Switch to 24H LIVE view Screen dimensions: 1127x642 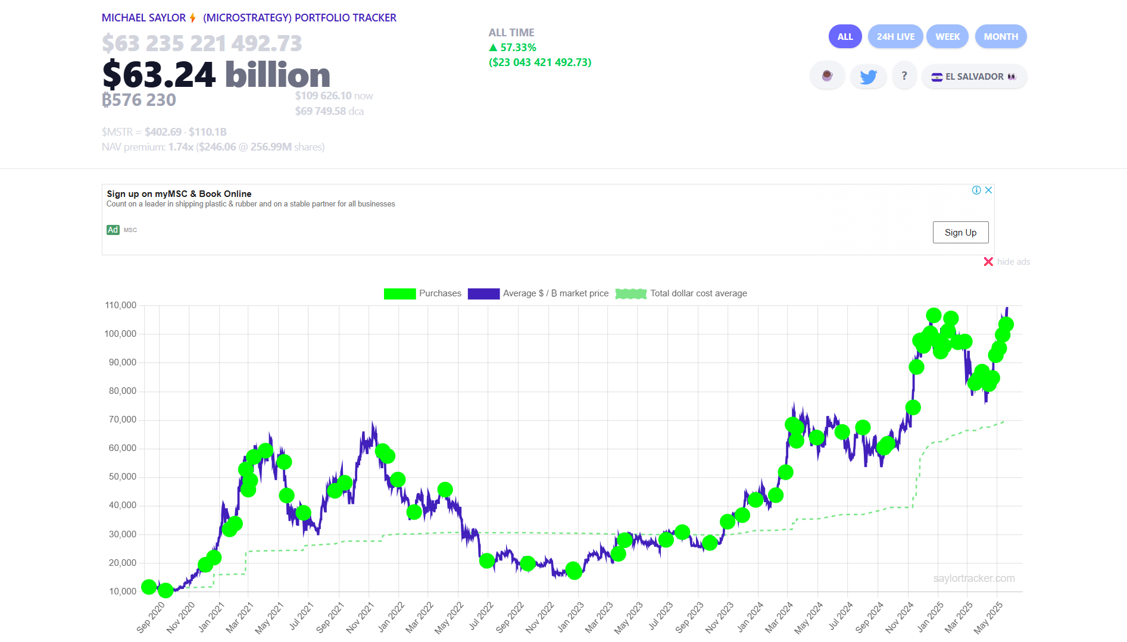click(895, 37)
